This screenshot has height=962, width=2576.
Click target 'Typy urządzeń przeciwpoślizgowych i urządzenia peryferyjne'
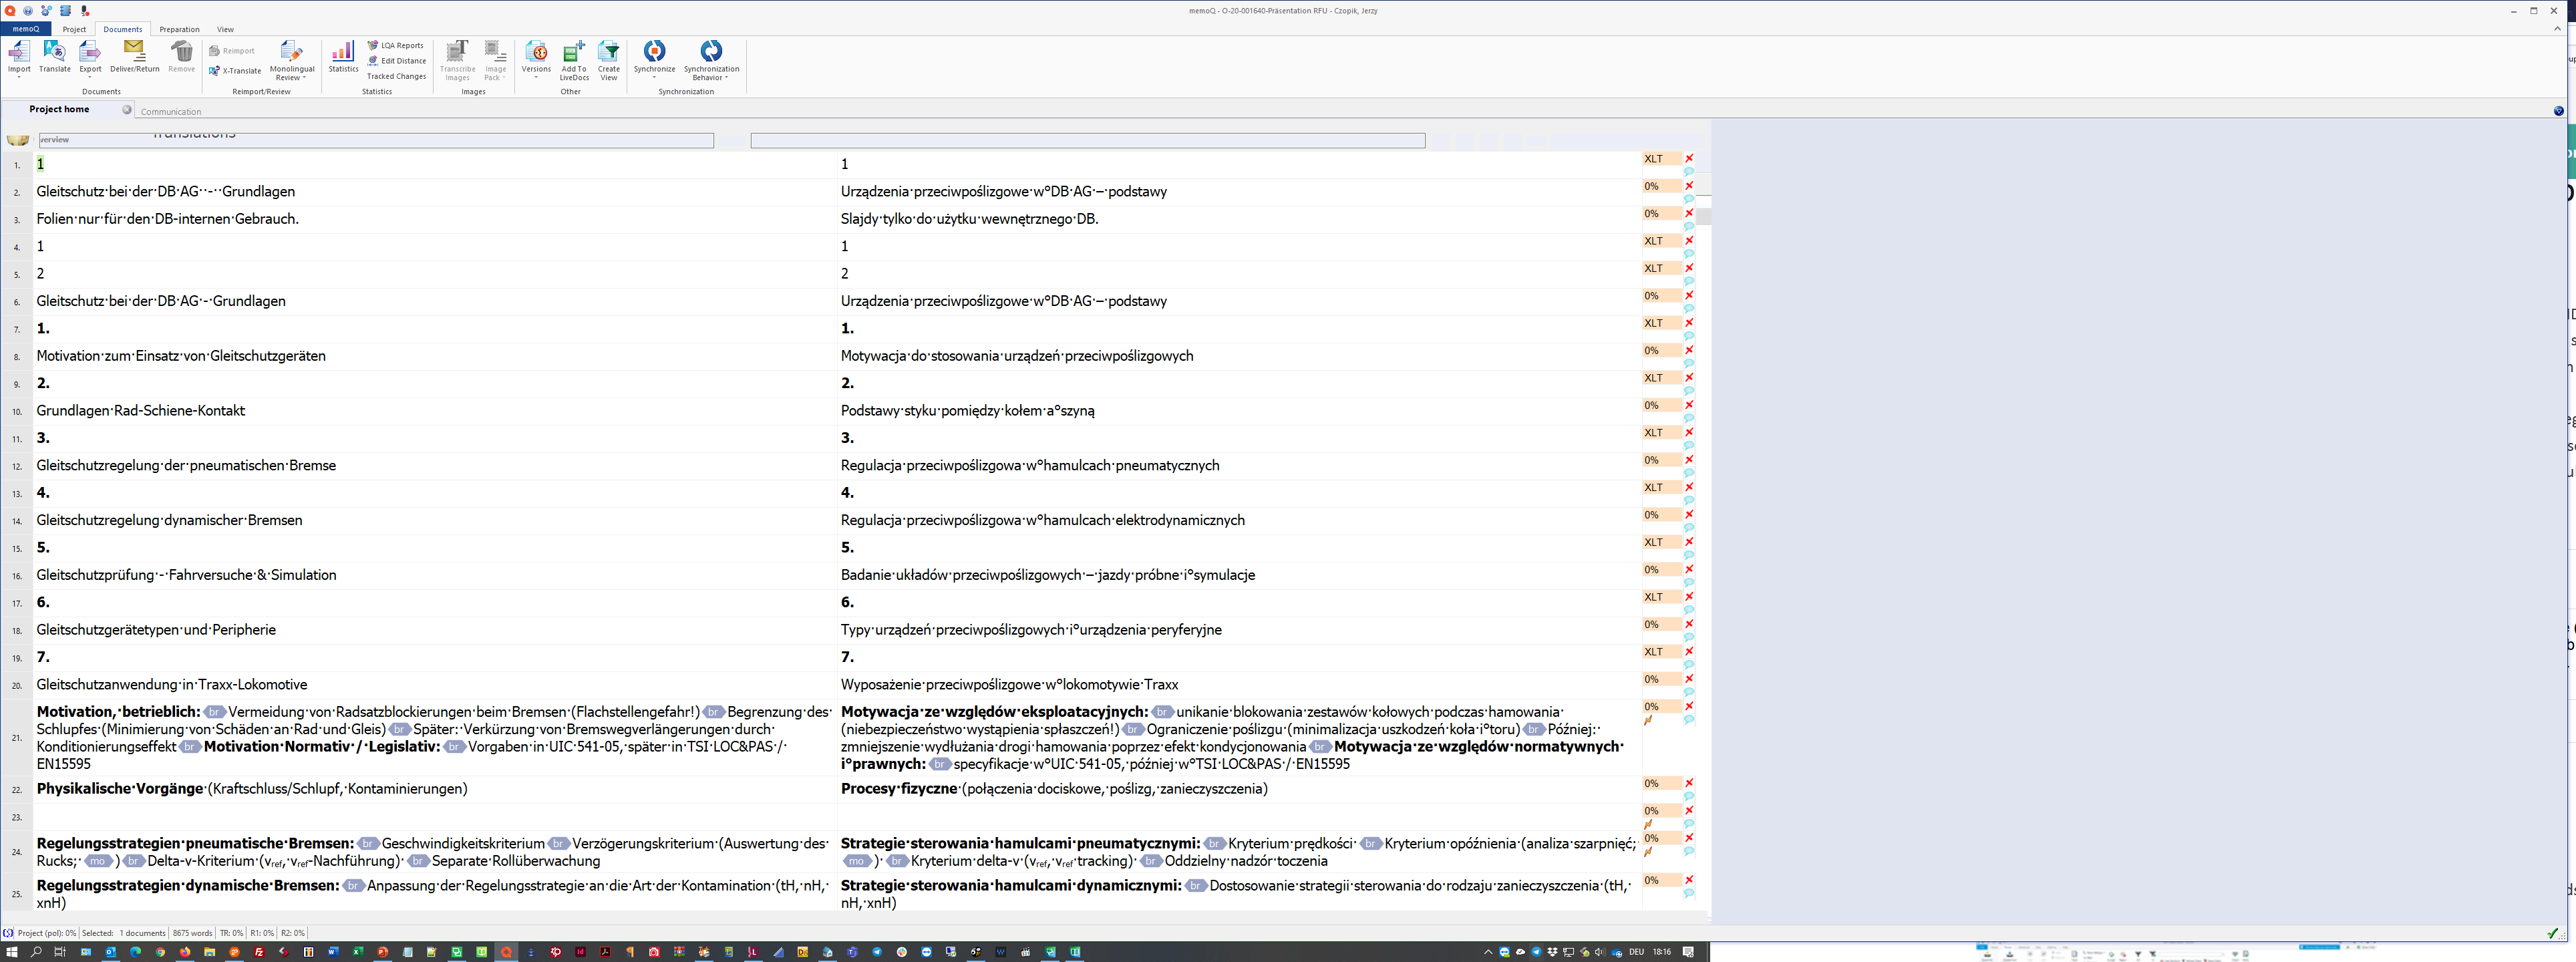click(x=1031, y=630)
